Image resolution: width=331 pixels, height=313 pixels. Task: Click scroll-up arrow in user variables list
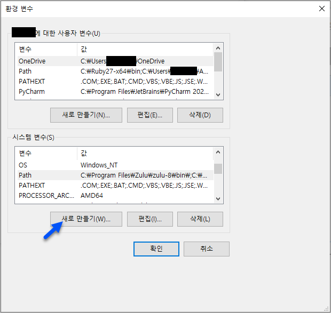click(218, 48)
